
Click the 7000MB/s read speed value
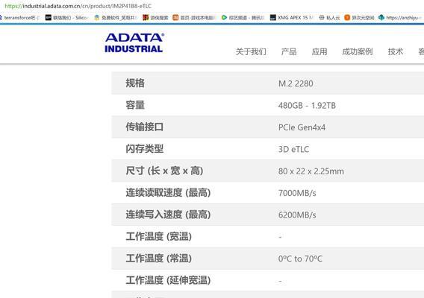pyautogui.click(x=297, y=193)
